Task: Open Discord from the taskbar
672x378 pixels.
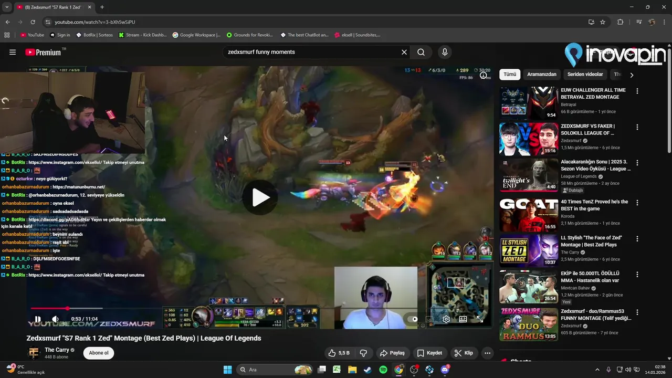Action: [x=445, y=370]
